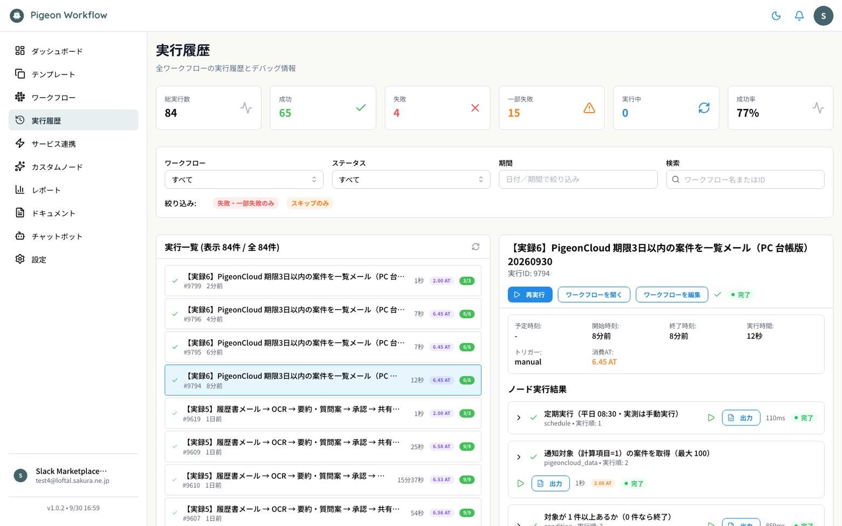Toggle the スキップのみ filter chip
The height and width of the screenshot is (526, 842).
[310, 203]
